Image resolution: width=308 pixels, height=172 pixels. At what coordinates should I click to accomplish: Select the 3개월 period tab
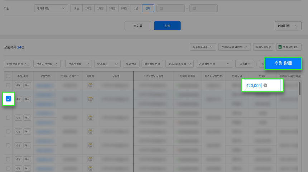tap(112, 8)
